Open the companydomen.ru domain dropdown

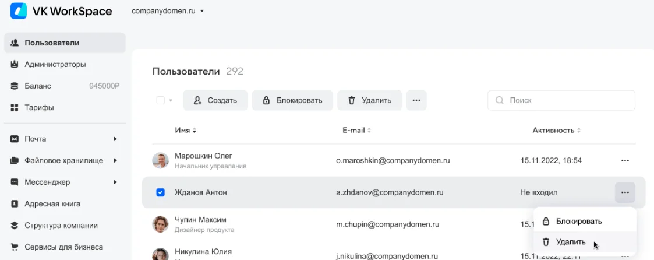click(x=168, y=11)
